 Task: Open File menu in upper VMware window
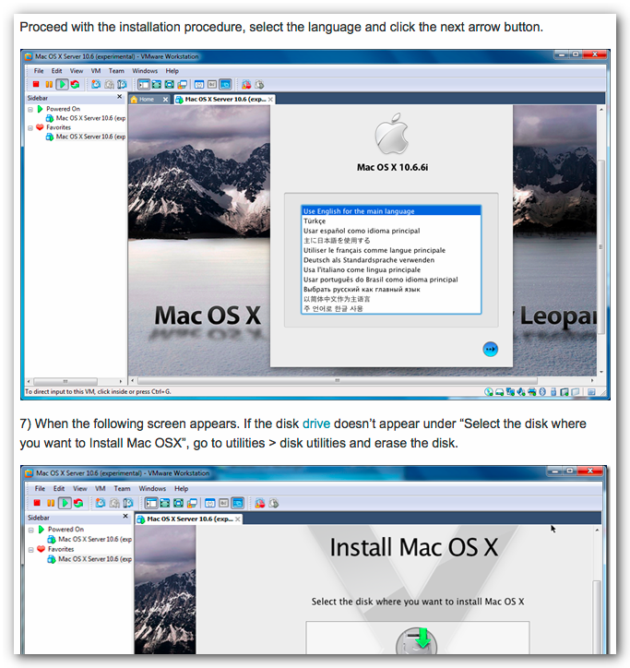pos(39,71)
